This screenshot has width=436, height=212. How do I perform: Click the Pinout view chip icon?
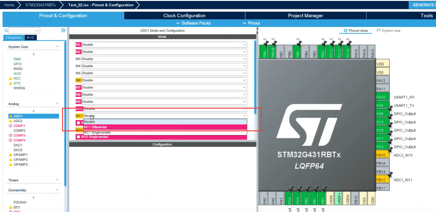point(346,31)
